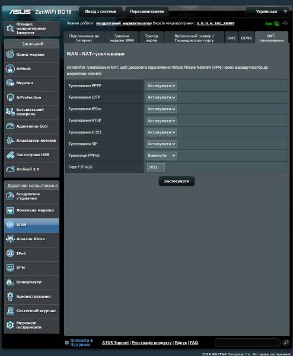This screenshot has height=356, width=293.
Task: Click the AiCloud 2.0 cloud icon
Action: [10, 169]
